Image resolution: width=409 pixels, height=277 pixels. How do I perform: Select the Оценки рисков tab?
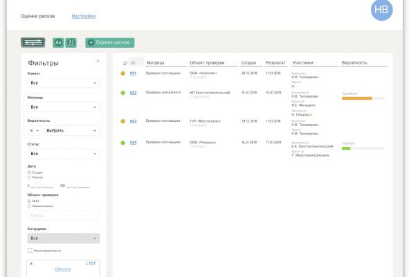click(37, 16)
